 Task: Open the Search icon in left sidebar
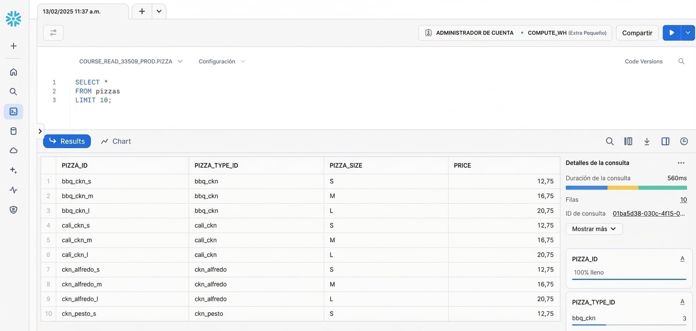(x=14, y=92)
